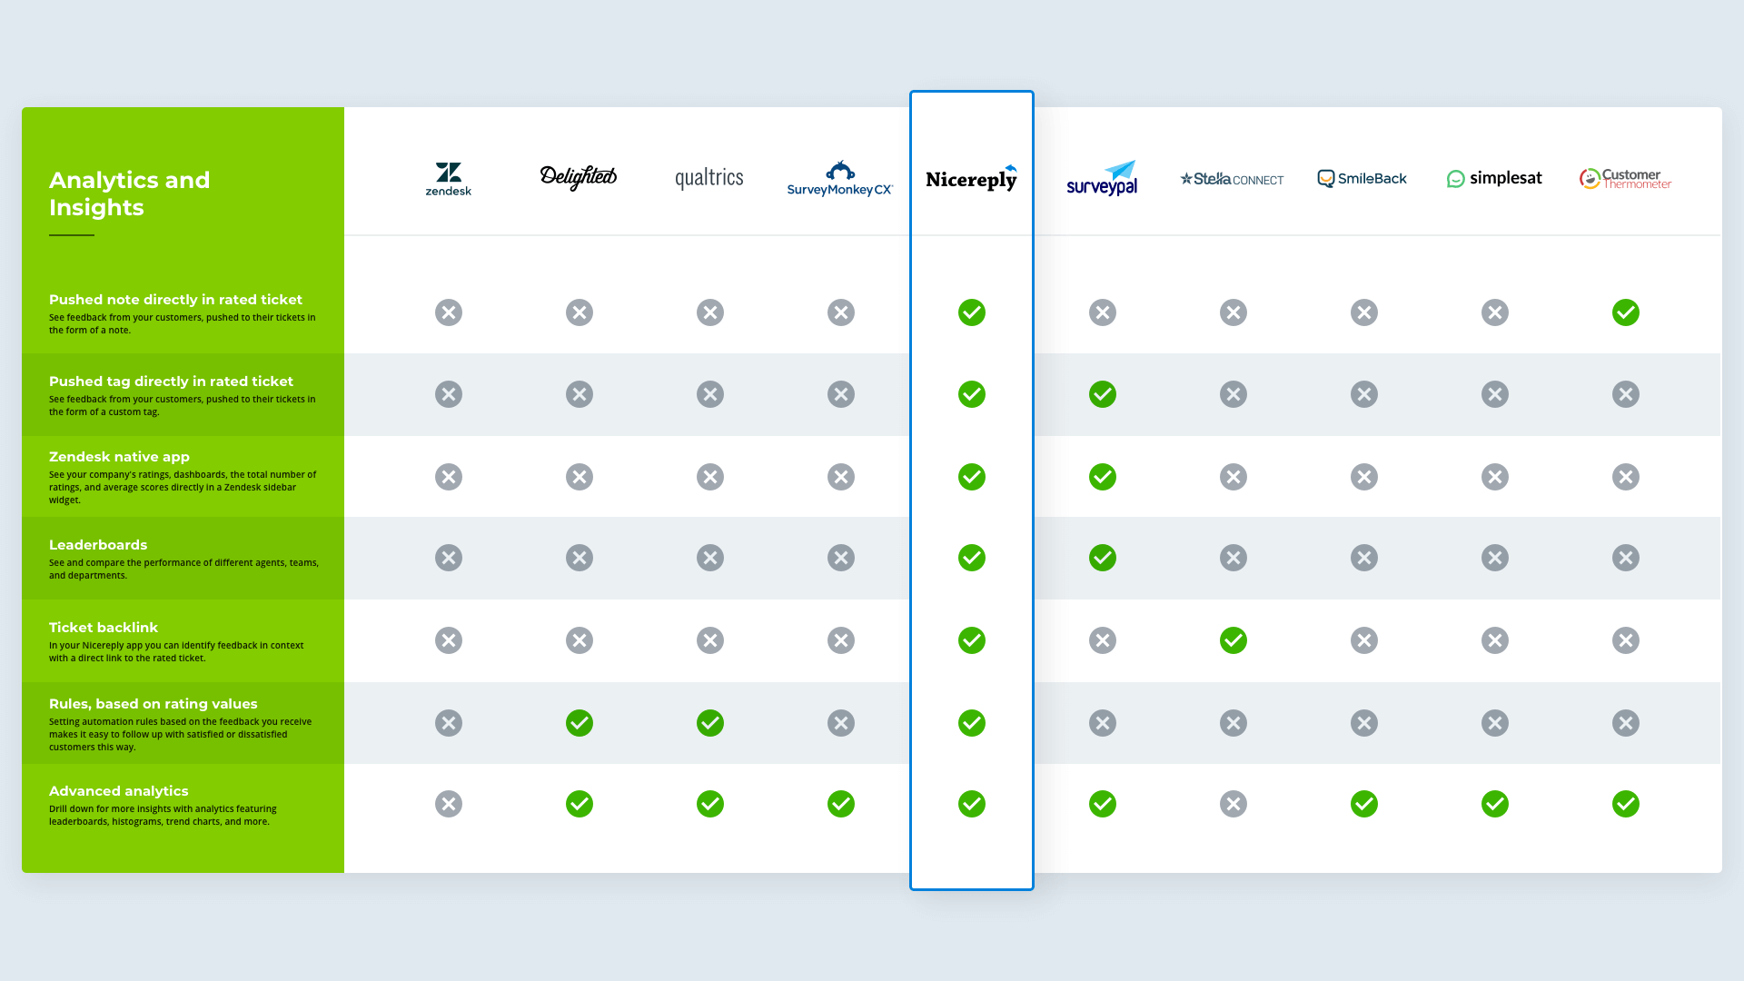Click Nicereply checkmark for Pushed note row
Image resolution: width=1744 pixels, height=981 pixels.
tap(972, 312)
